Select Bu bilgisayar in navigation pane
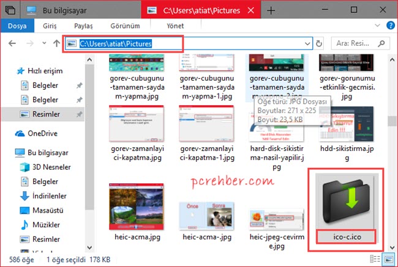Viewport: 398px width, 267px height. (48, 153)
